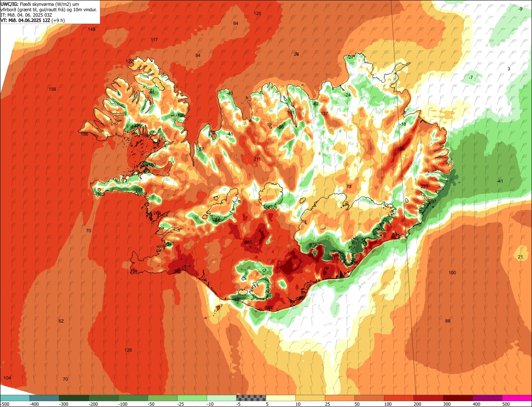Click the darkest green swatch between -300 and -200
532x407 pixels.
pyautogui.click(x=74, y=397)
